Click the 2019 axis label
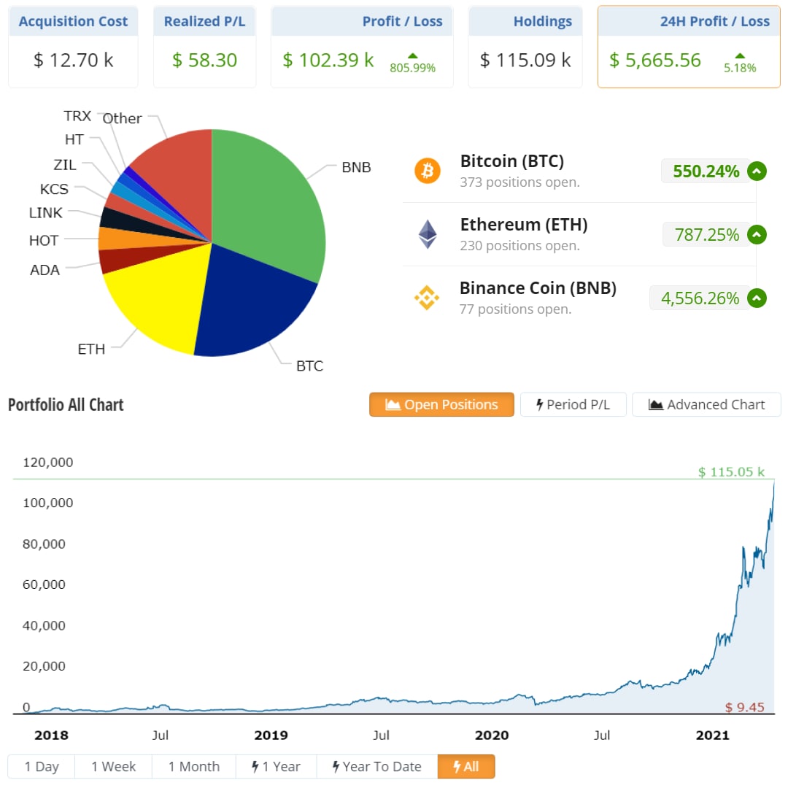Viewport: 788px width, 788px height. 271,735
